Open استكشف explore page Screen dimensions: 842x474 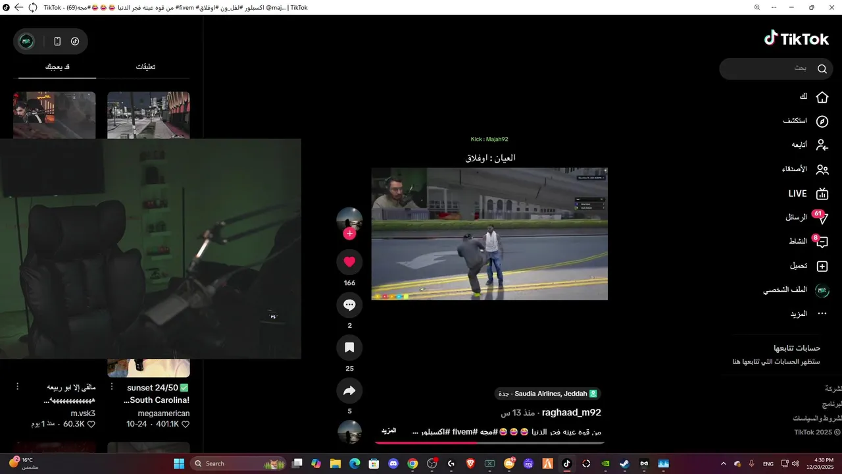[x=806, y=121]
